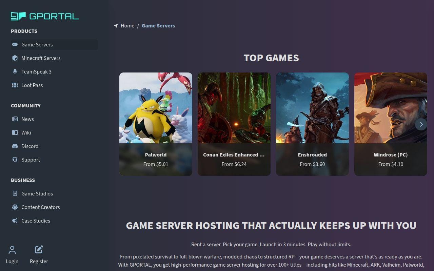Advance Top Games carousel with right chevron
Image resolution: width=434 pixels, height=271 pixels.
(421, 124)
